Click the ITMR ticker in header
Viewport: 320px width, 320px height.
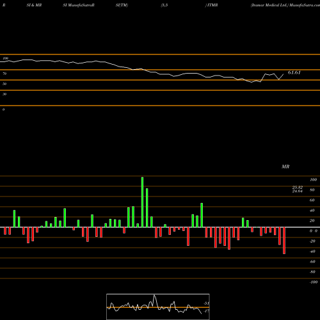click(212, 5)
